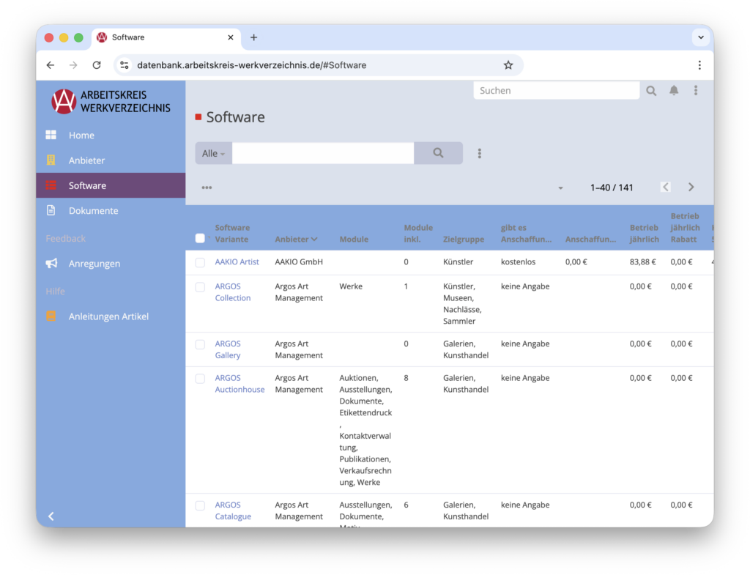Image resolution: width=750 pixels, height=575 pixels.
Task: Open the Anleitungen Artikel help entry
Action: click(108, 317)
